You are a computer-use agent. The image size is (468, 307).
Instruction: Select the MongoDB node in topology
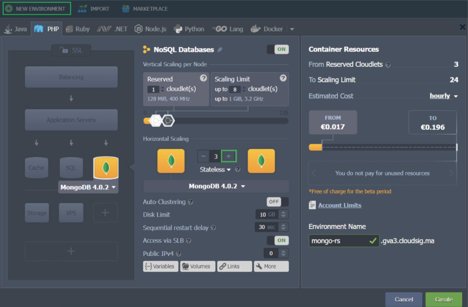click(x=106, y=168)
